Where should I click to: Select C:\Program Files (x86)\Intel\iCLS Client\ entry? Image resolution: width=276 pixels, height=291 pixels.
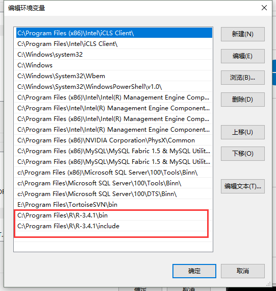pos(114,33)
